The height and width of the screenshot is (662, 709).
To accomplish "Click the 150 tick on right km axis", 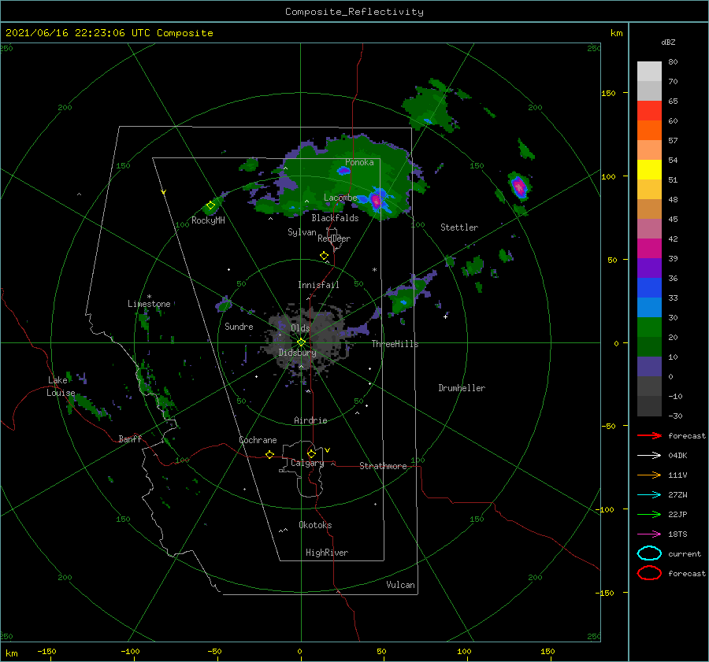I will 608,93.
